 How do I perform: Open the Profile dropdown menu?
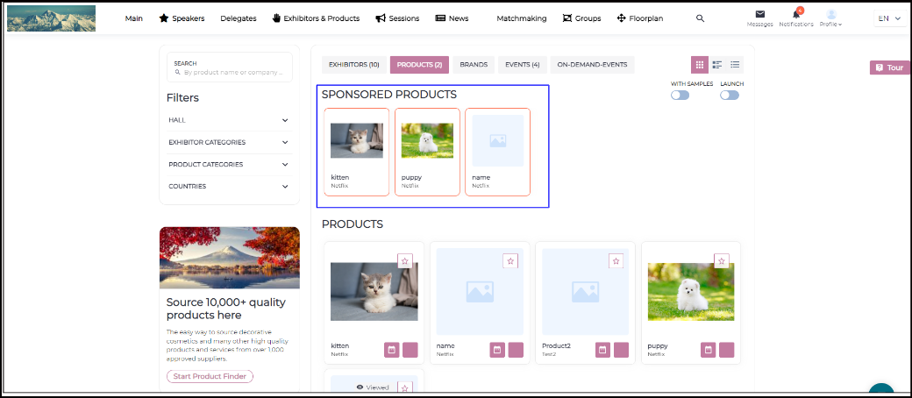[831, 18]
